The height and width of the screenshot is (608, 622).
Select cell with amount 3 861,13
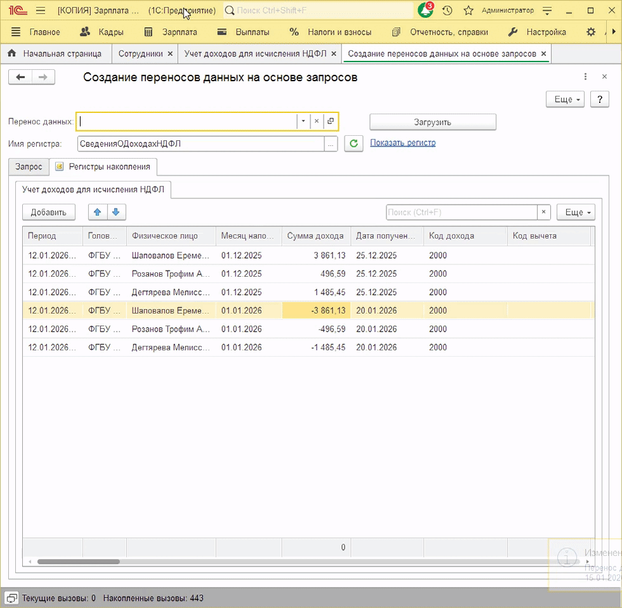[316, 255]
